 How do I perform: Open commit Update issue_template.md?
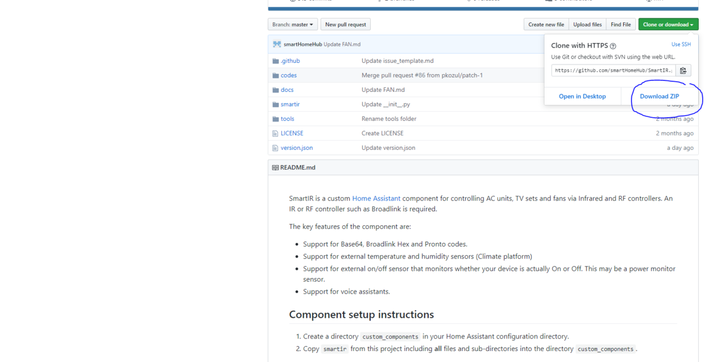coord(397,61)
